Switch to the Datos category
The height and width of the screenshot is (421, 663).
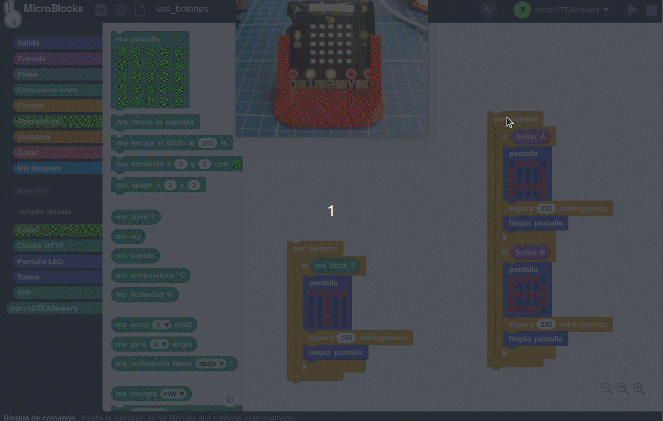click(x=58, y=153)
